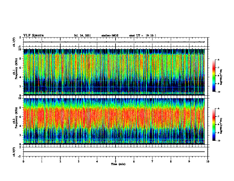Click the "-10" label on ch.2 color bar
The image size is (234, 181).
coord(218,141)
